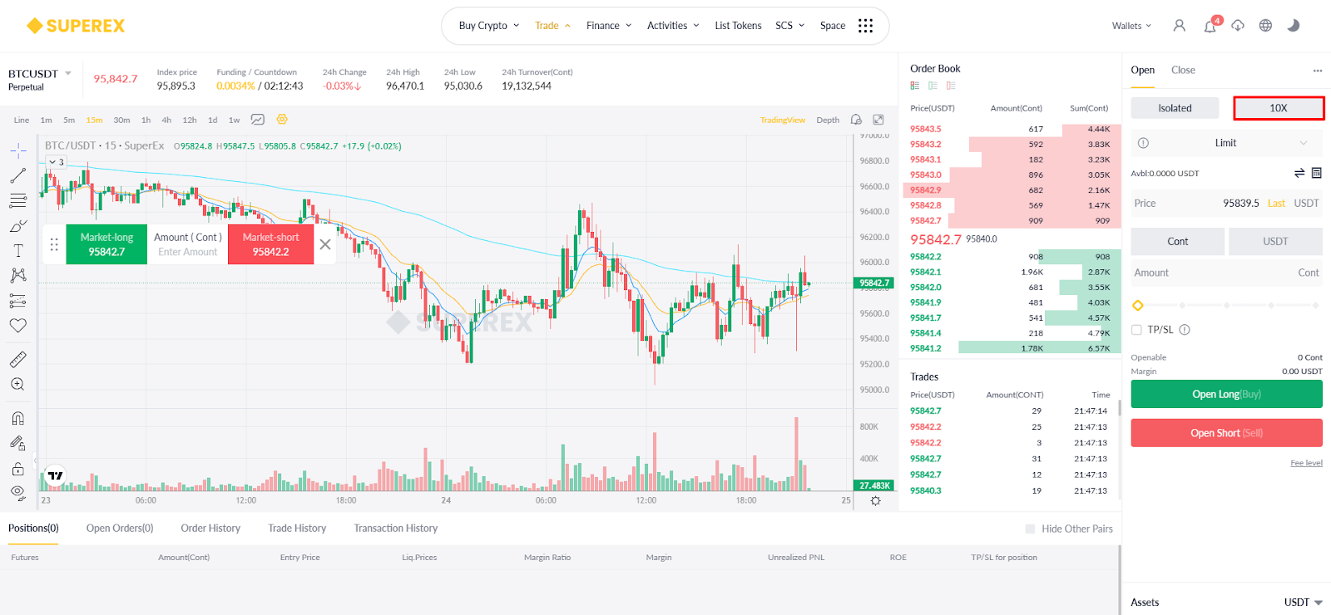Viewport: 1331px width, 615px height.
Task: Switch to the Close tab
Action: [x=1183, y=70]
